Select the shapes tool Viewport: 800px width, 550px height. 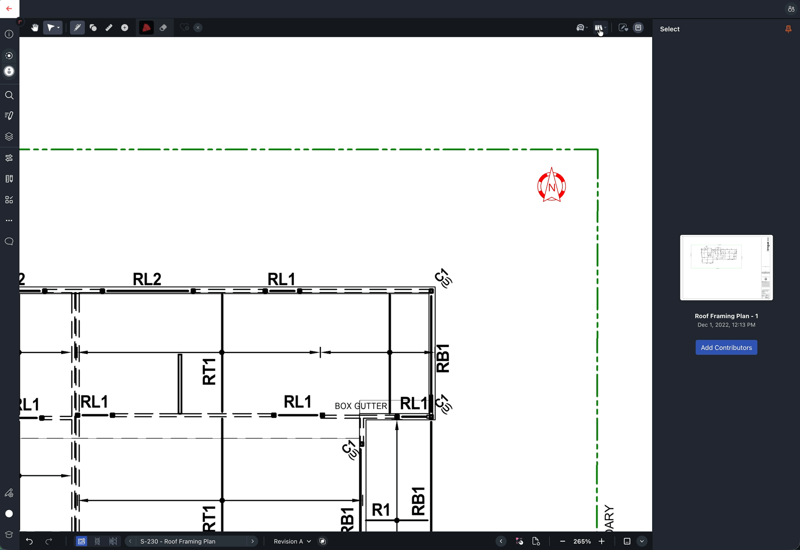tap(93, 28)
